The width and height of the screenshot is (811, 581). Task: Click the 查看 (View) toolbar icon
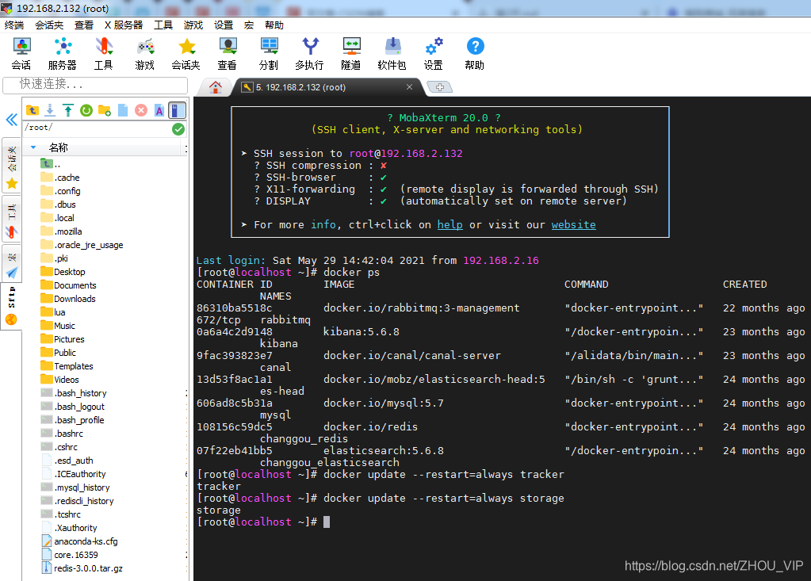click(227, 54)
